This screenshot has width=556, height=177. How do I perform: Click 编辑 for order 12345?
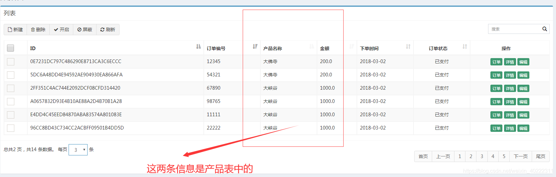pyautogui.click(x=523, y=62)
